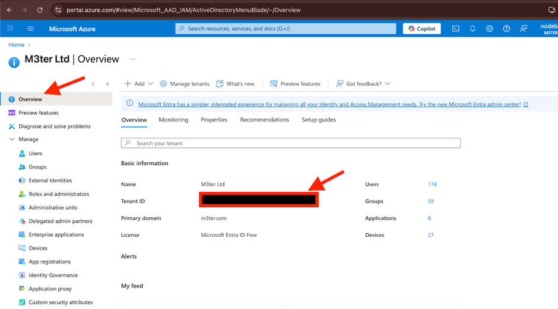Click the help question mark icon
This screenshot has width=558, height=309.
pos(506,28)
